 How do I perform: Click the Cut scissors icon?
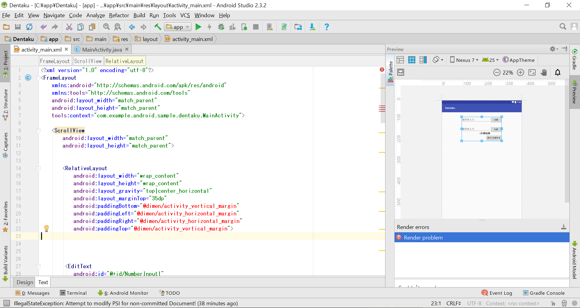[69, 27]
